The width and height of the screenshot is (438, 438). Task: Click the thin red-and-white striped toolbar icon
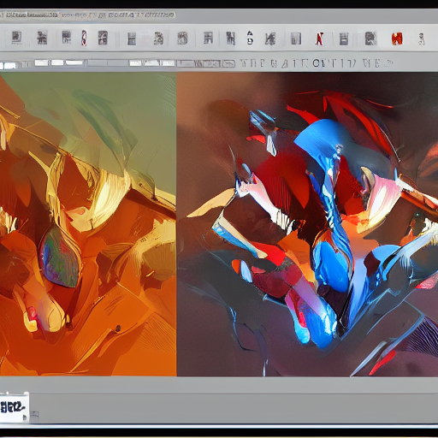pos(84,38)
